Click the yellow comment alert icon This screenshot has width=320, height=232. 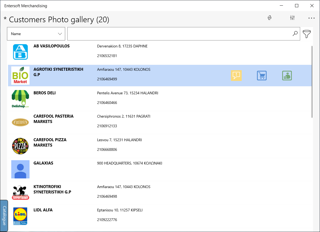coord(236,76)
